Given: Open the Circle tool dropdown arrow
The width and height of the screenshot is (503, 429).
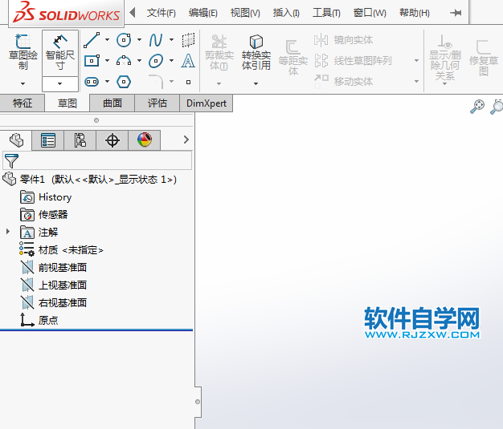Looking at the screenshot, I should point(139,40).
